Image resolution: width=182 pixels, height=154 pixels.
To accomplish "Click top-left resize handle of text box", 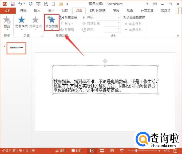I will click(x=53, y=66).
